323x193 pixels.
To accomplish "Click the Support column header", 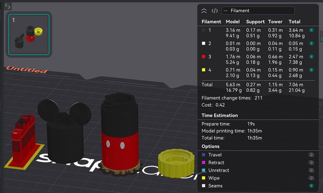I will [255, 22].
